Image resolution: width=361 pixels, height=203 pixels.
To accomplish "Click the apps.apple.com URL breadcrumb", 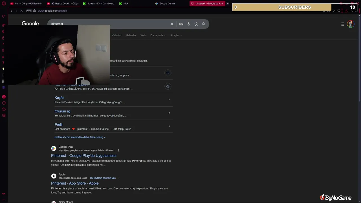I will (73, 178).
